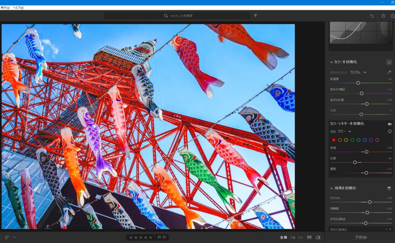Select the green color channel circle
This screenshot has height=243, width=395.
[x=352, y=140]
